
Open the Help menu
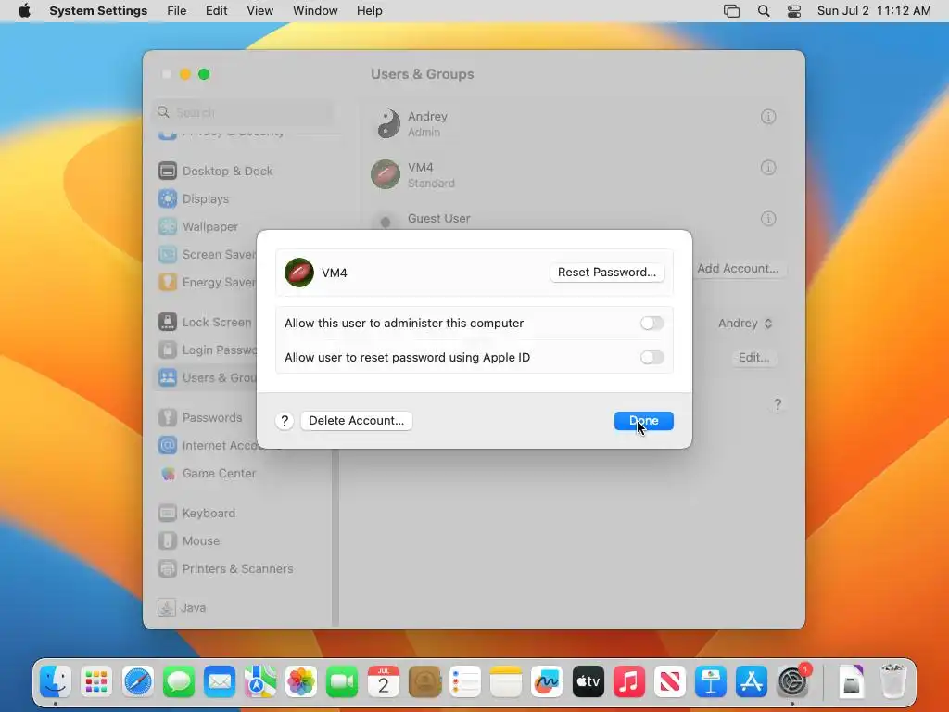369,11
